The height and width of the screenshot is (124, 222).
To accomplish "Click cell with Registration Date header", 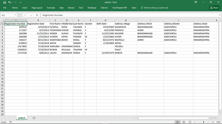I will (x=38, y=24).
